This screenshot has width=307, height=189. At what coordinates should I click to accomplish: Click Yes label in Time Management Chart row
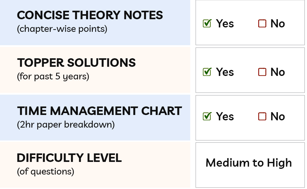coord(225,117)
